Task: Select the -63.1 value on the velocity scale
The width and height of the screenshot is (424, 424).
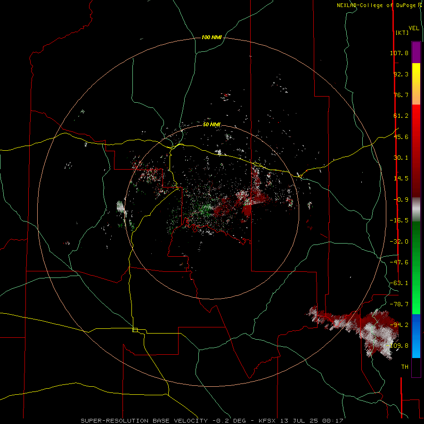Action: tap(399, 283)
